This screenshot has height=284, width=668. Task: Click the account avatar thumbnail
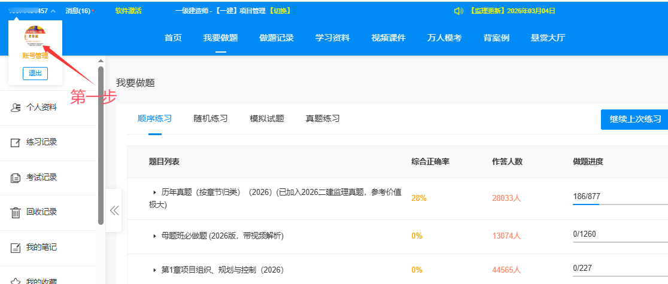[x=35, y=36]
